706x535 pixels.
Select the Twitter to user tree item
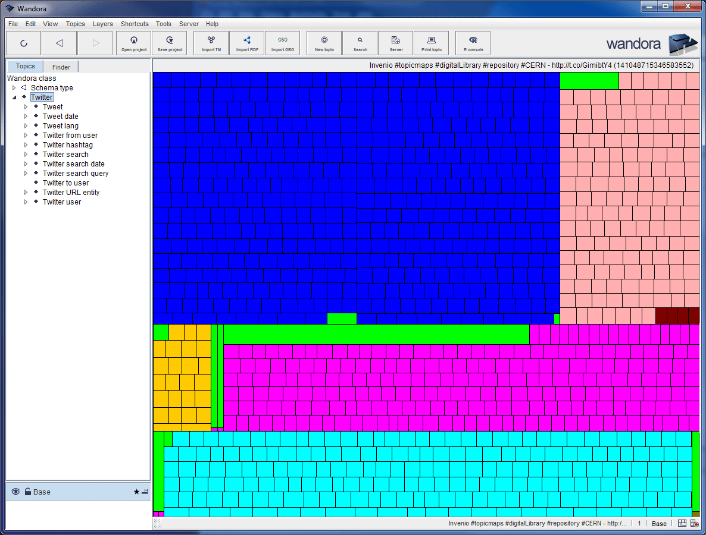65,183
